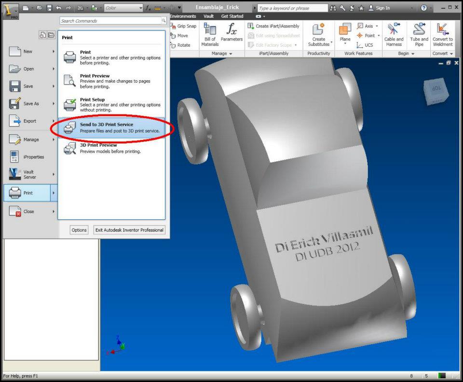
Task: Click the Redo arrow icon
Action: (x=68, y=8)
